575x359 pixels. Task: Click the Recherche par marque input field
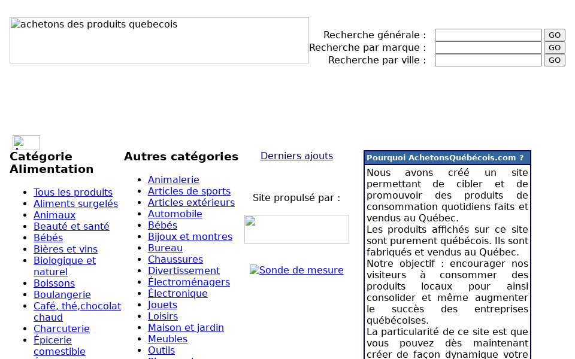click(x=488, y=47)
